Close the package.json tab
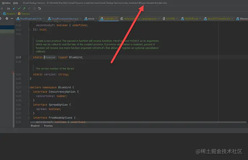 [159, 18]
